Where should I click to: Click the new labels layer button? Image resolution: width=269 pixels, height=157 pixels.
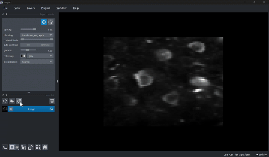[19, 101]
